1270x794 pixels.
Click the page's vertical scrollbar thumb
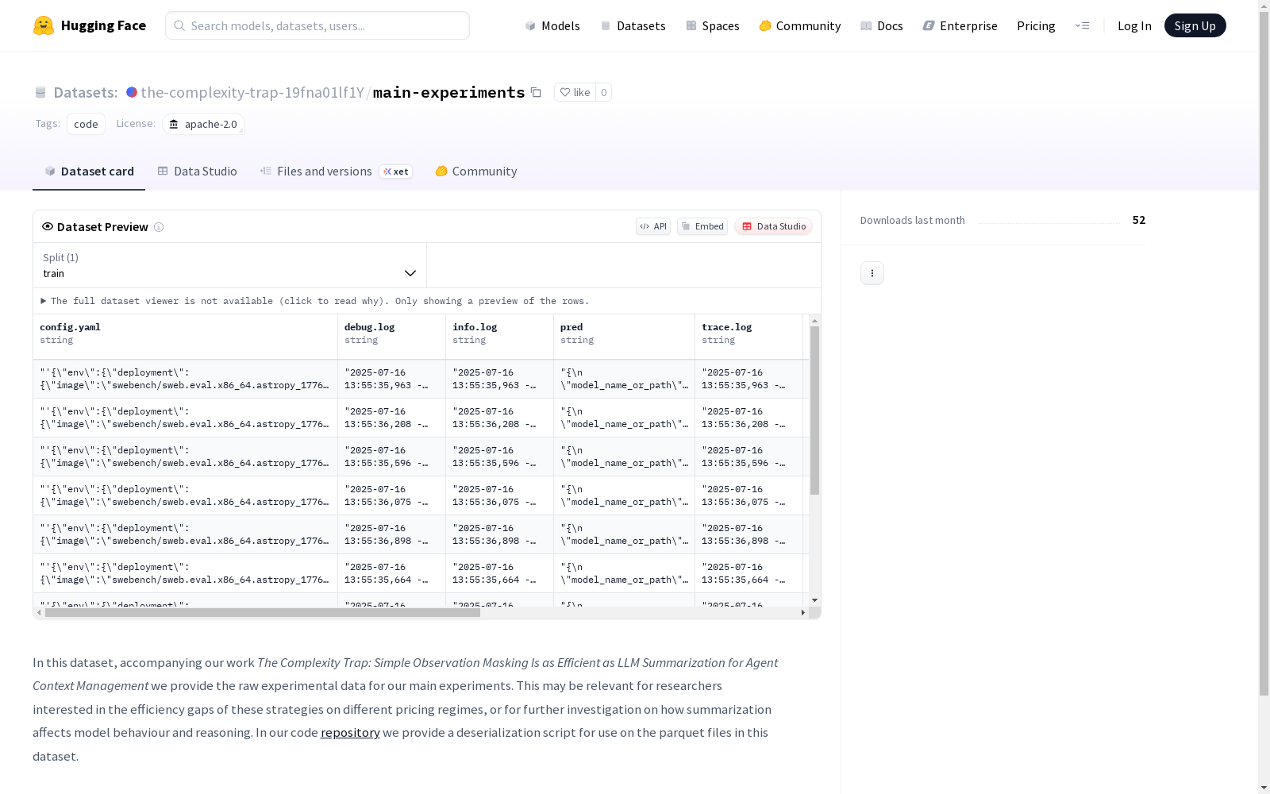1264,355
